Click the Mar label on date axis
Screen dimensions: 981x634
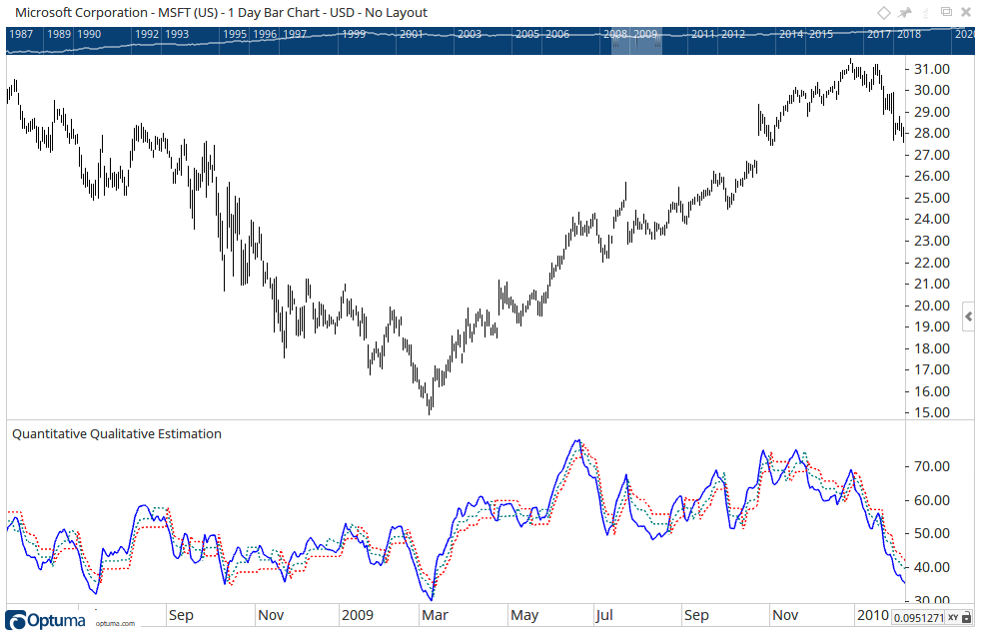(435, 615)
